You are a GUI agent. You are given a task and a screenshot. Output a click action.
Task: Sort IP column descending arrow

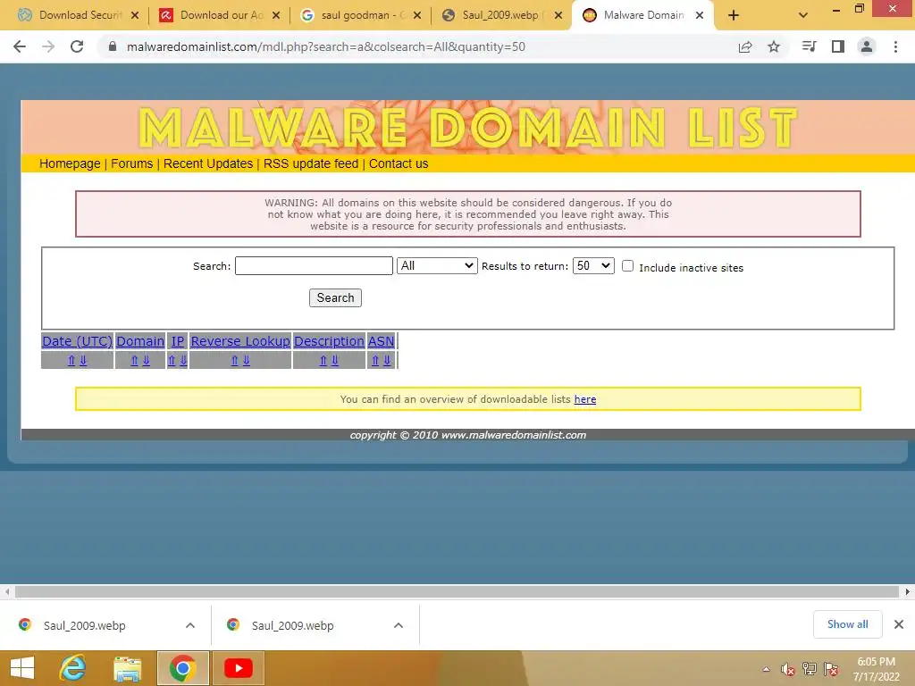183,361
